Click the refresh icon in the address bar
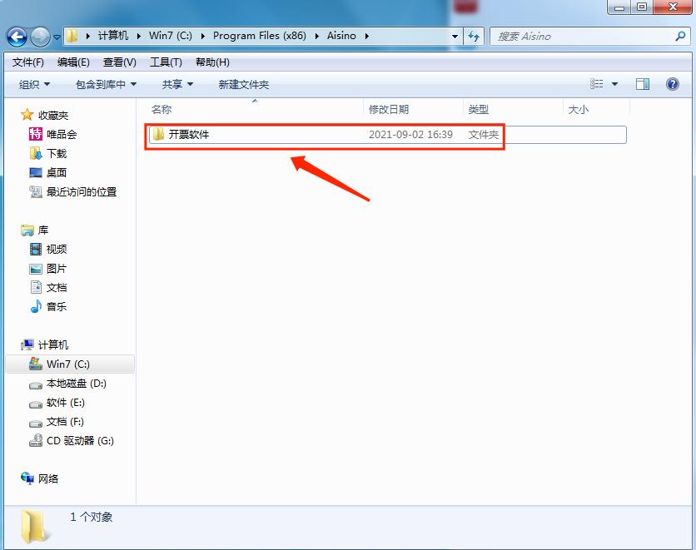Image resolution: width=696 pixels, height=550 pixels. [473, 36]
